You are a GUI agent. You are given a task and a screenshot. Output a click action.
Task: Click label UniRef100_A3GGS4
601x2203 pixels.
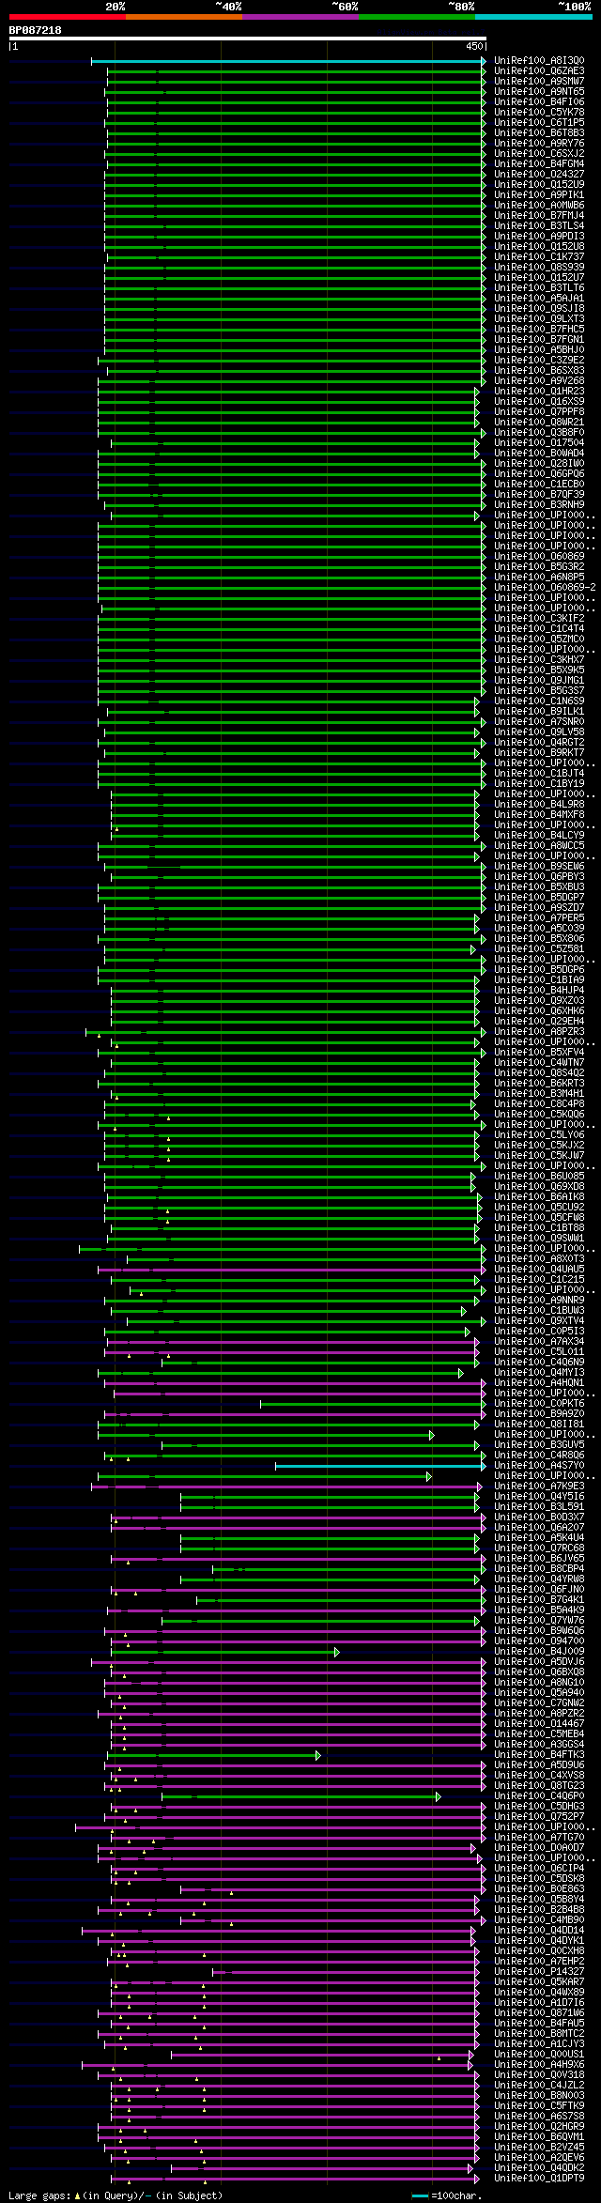coord(539,1745)
